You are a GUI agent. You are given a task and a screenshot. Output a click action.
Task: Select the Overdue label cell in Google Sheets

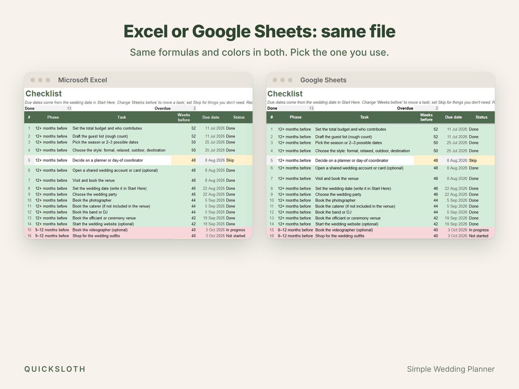click(405, 108)
